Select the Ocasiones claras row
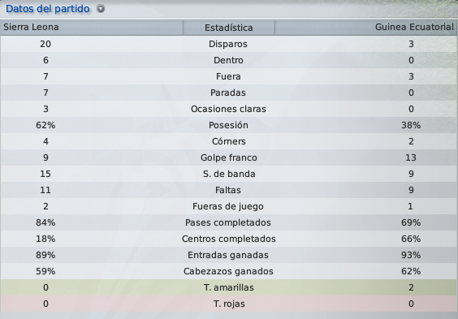 (x=229, y=109)
